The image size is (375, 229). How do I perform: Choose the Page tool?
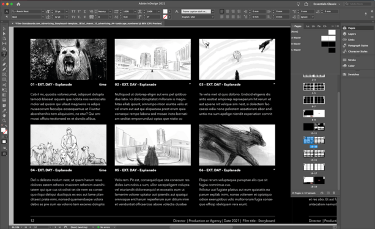pos(4,38)
